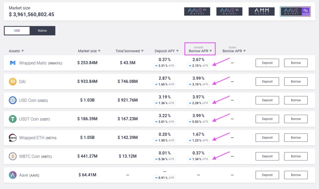
Task: Click the WBTC Coin token icon
Action: (x=13, y=156)
